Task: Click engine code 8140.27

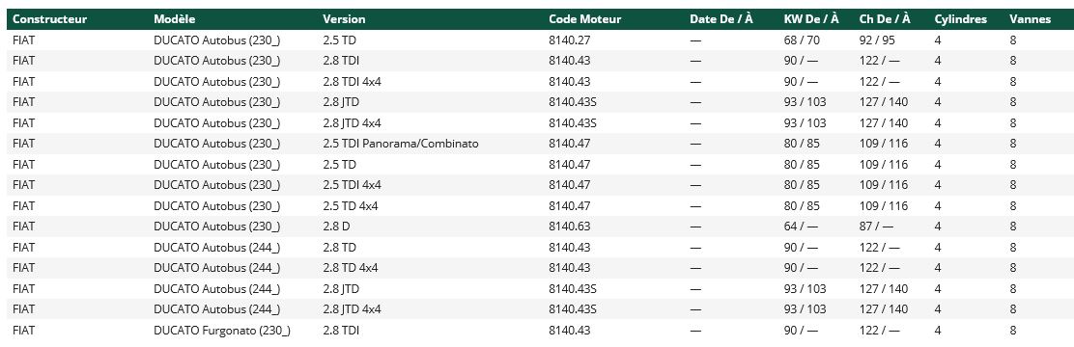Action: (x=569, y=40)
